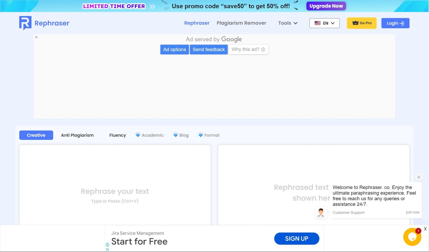This screenshot has width=429, height=252.
Task: Click the Upgrade Now button in the promo banner
Action: click(326, 6)
